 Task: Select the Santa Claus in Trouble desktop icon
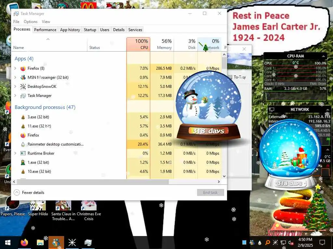click(63, 211)
